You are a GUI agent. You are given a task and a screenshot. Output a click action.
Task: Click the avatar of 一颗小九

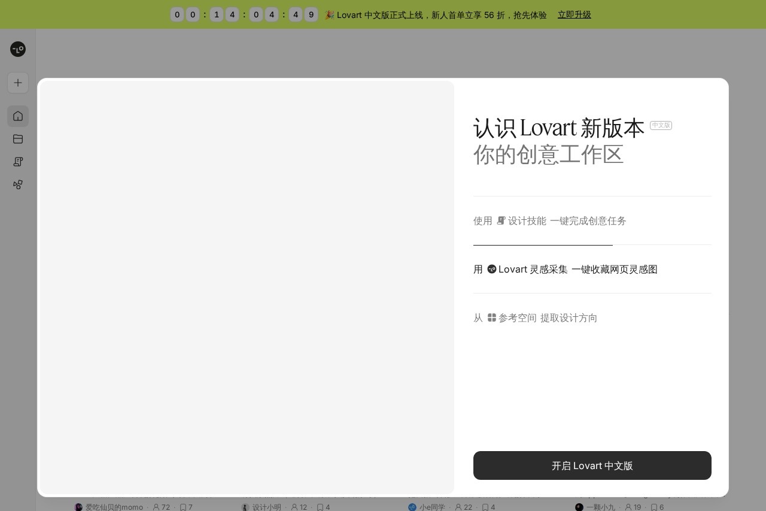[579, 507]
